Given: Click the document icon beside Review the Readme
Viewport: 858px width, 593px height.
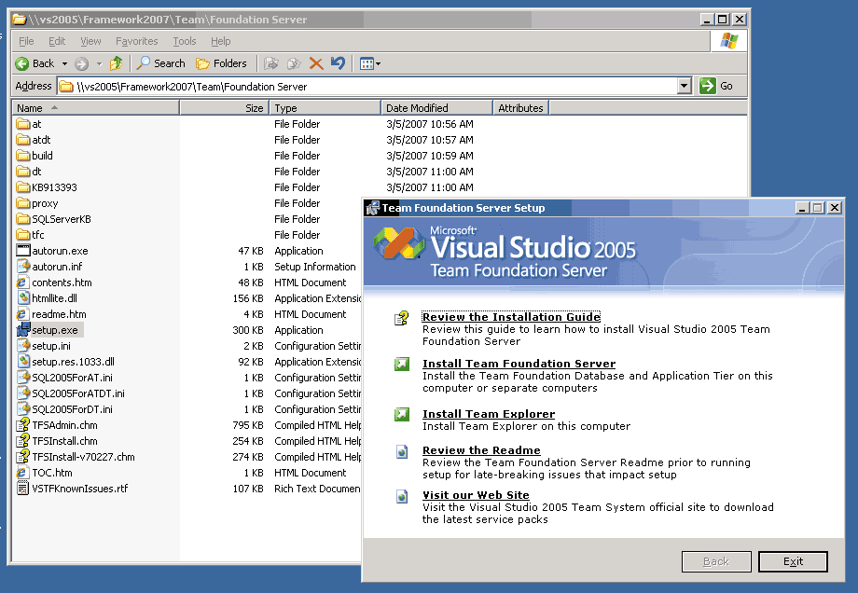Looking at the screenshot, I should pyautogui.click(x=402, y=452).
